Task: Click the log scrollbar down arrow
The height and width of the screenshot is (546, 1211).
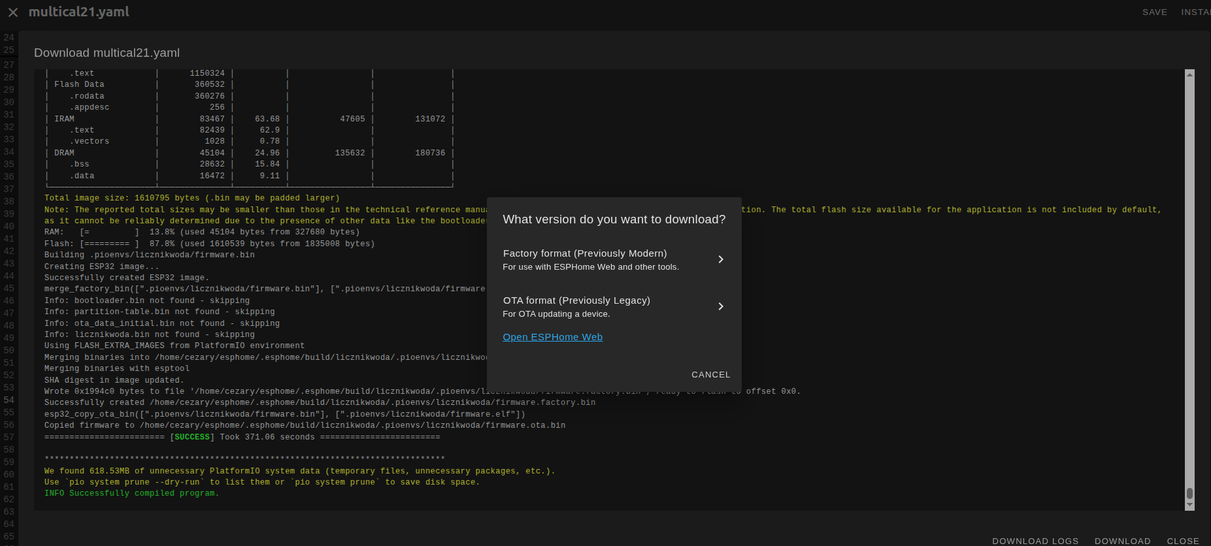Action: tap(1189, 505)
